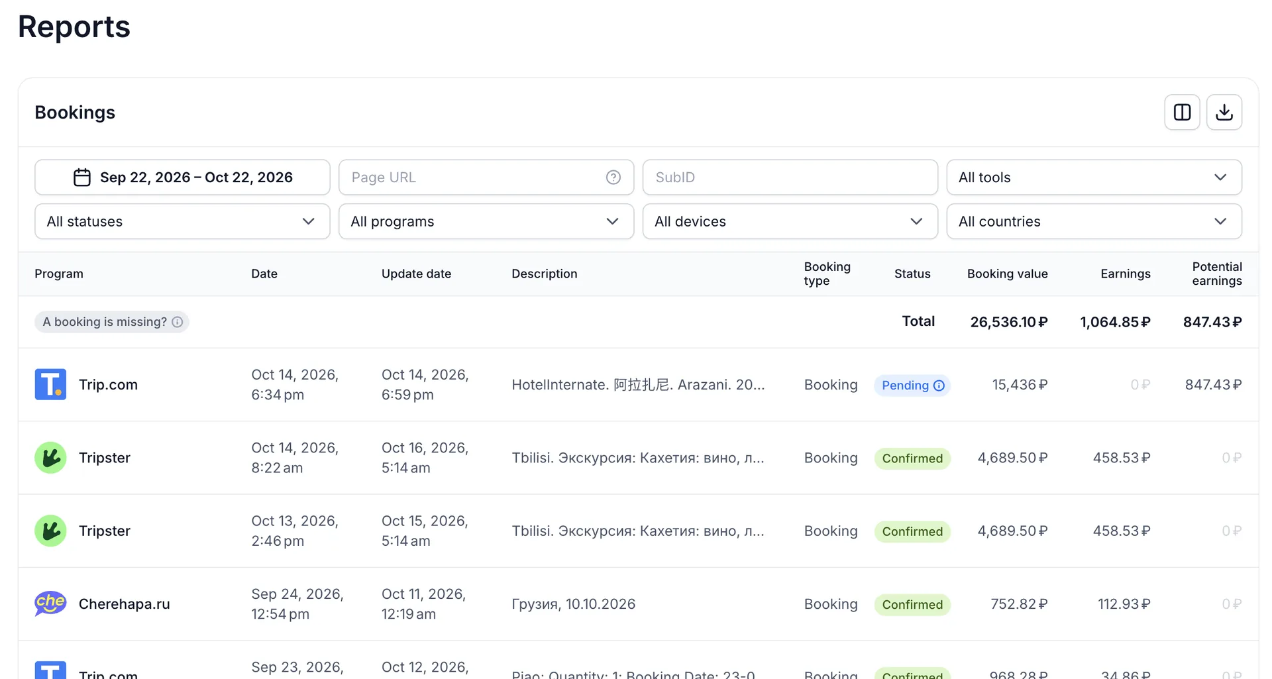The width and height of the screenshot is (1272, 679).
Task: Click the Earnings column header
Action: 1125,274
